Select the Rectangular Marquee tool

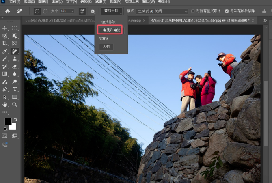tap(15, 28)
